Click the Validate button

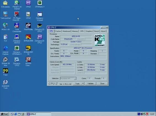90,84
